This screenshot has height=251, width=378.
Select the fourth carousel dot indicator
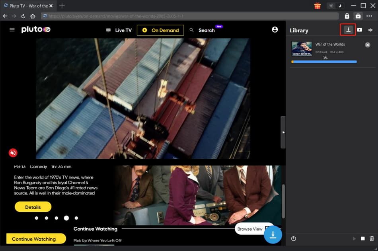click(66, 218)
